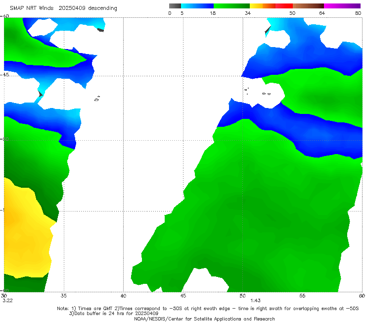Click the '0' label under the color bar

170,13
